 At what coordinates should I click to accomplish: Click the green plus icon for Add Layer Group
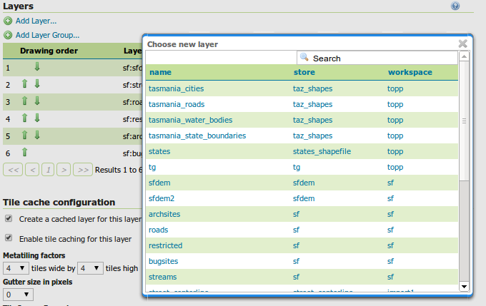pos(8,35)
